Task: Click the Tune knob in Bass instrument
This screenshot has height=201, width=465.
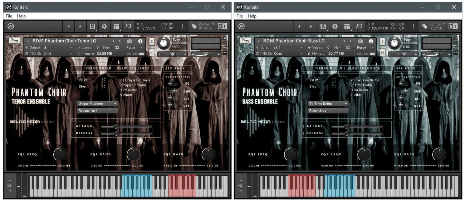Action: tap(394, 43)
